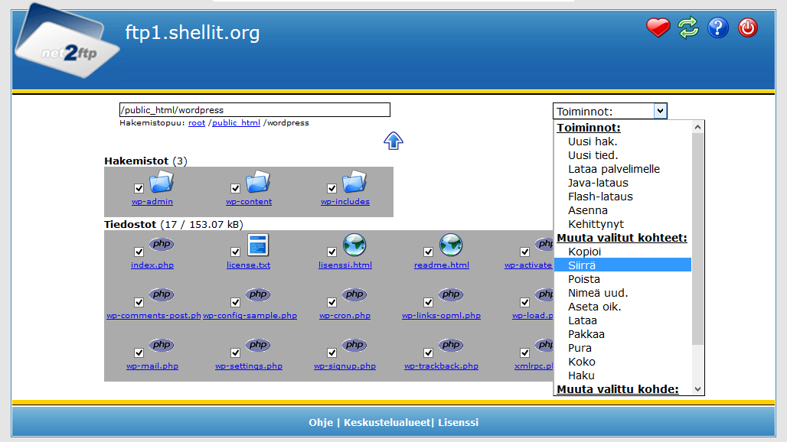Click the lisenssi.html globe icon
The width and height of the screenshot is (787, 442).
point(354,245)
